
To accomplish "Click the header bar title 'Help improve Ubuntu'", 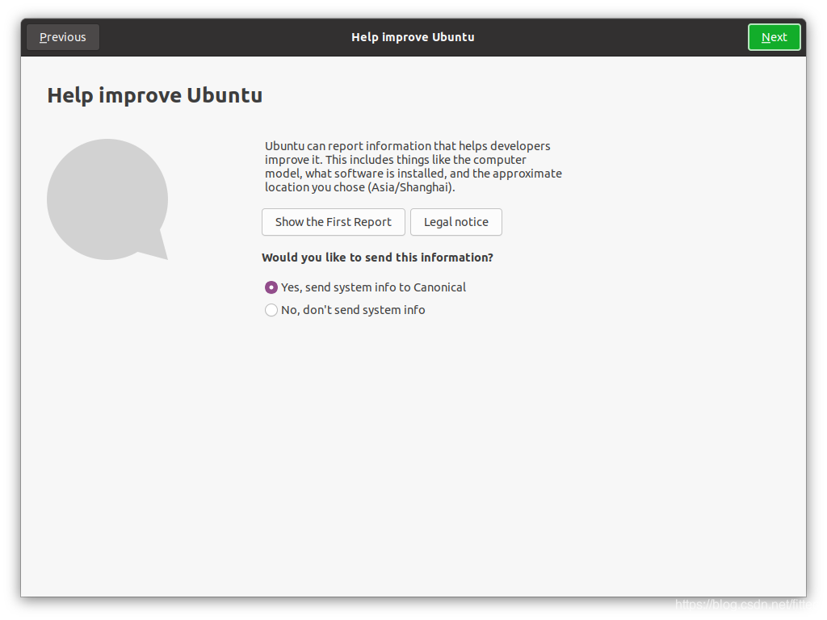I will (x=413, y=37).
